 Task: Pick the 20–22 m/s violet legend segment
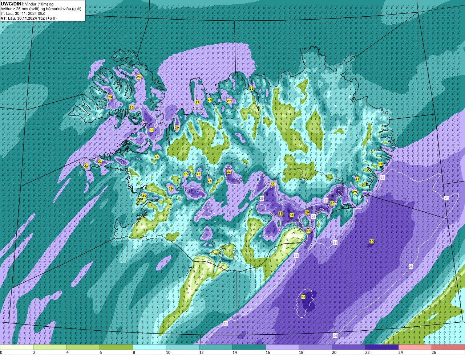coord(349,347)
